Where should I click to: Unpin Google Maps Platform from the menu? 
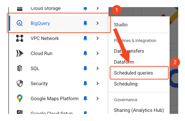85,98
